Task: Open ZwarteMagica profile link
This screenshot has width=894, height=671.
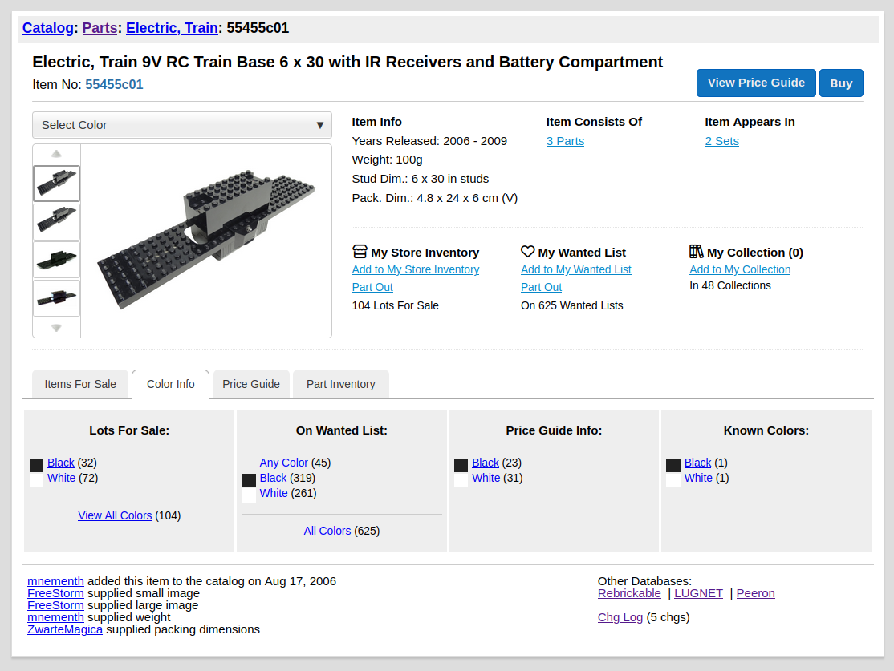Action: (65, 629)
